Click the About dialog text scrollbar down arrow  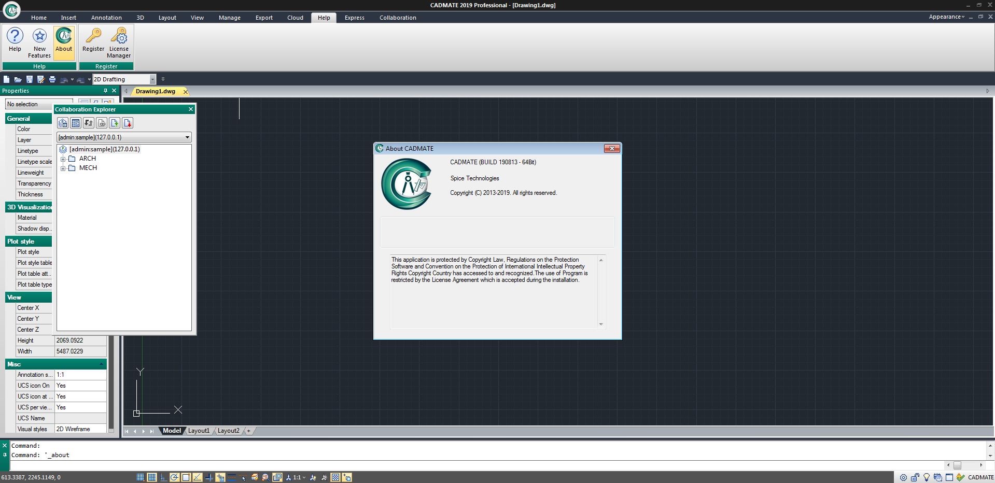point(601,324)
